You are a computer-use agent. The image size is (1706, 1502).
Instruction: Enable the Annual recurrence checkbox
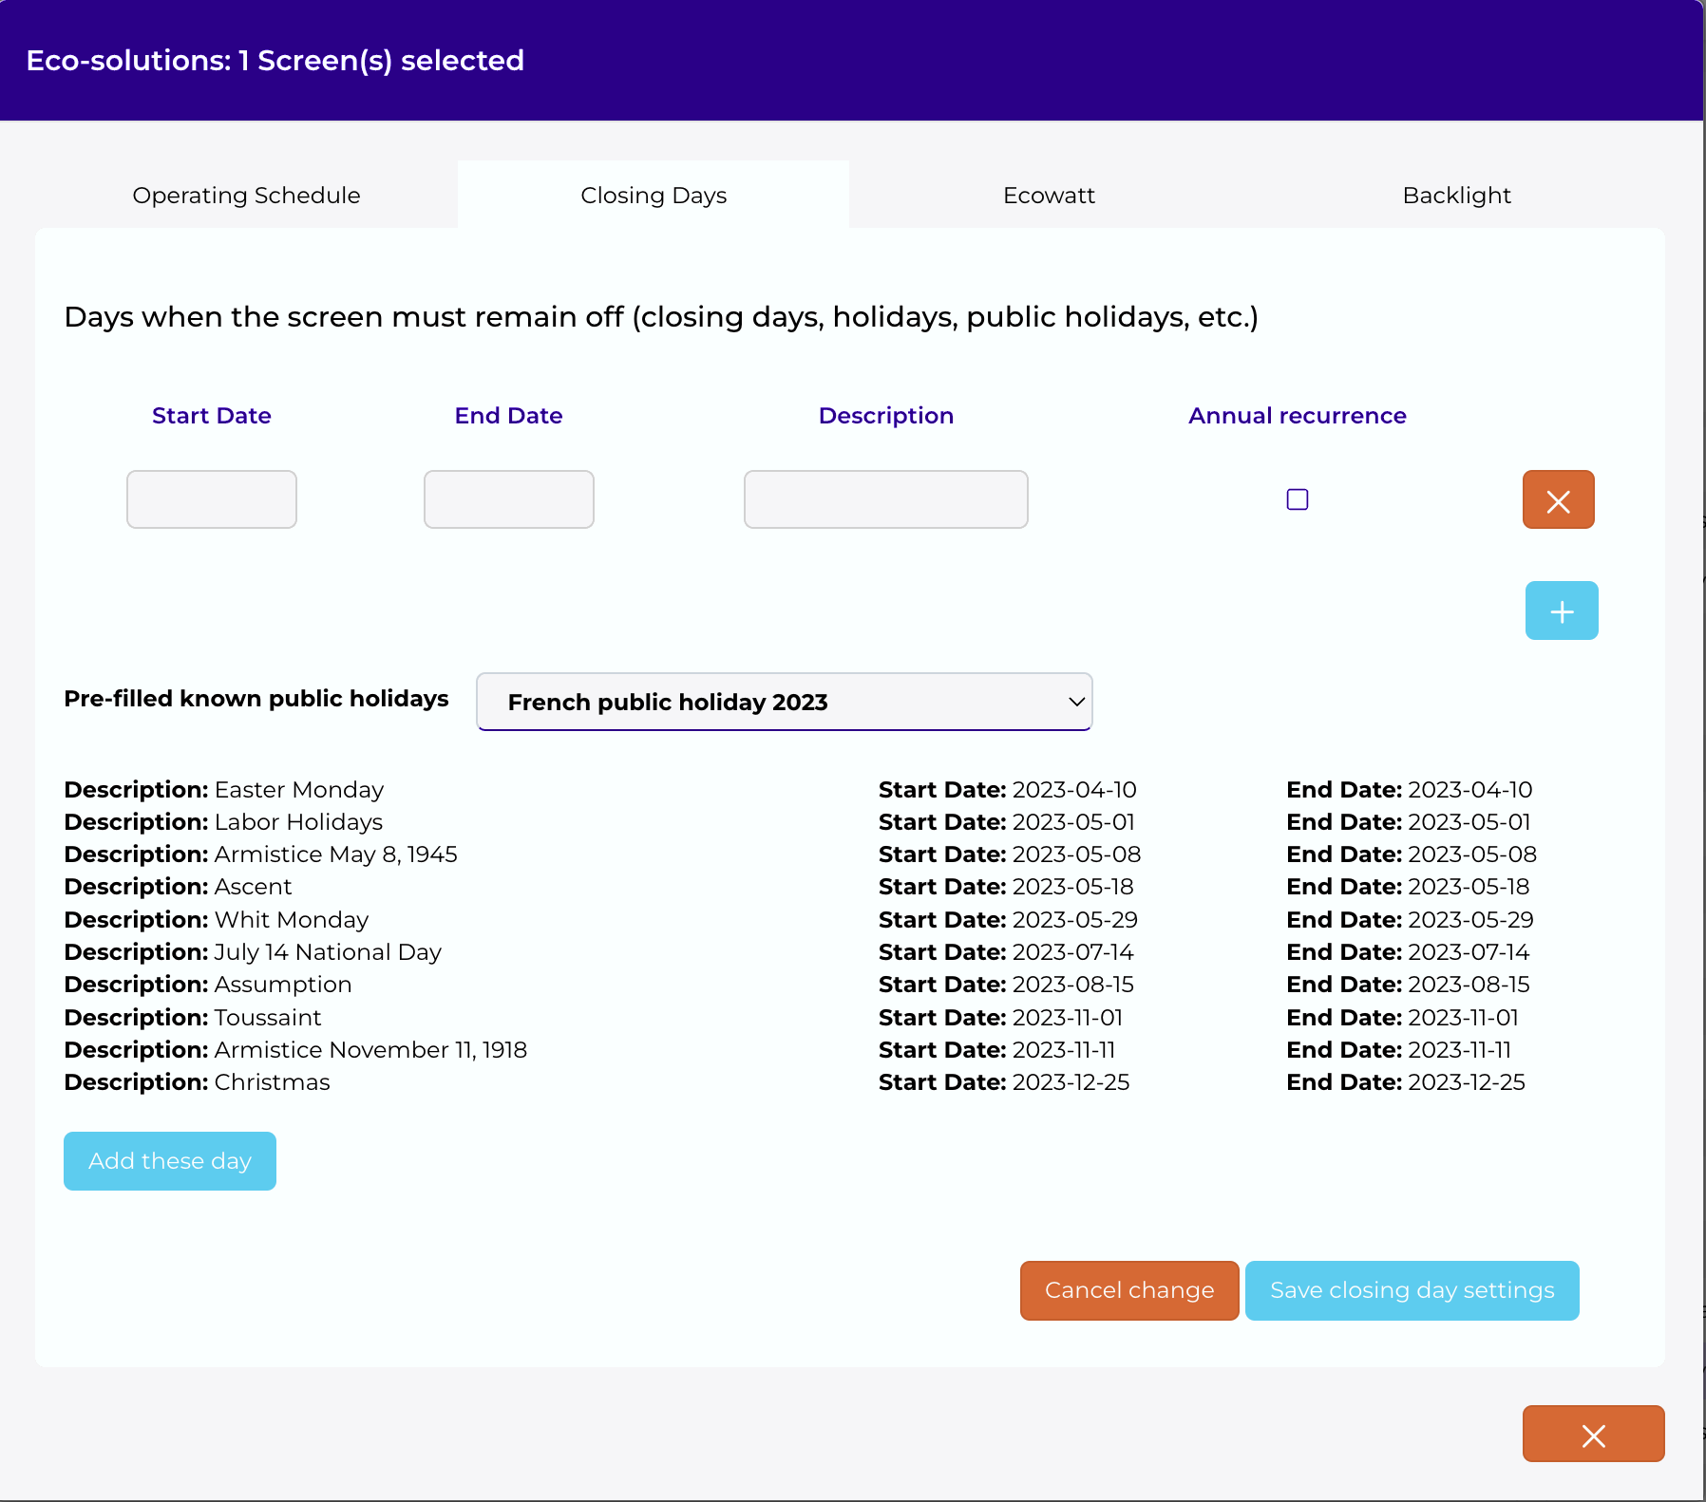pyautogui.click(x=1297, y=499)
